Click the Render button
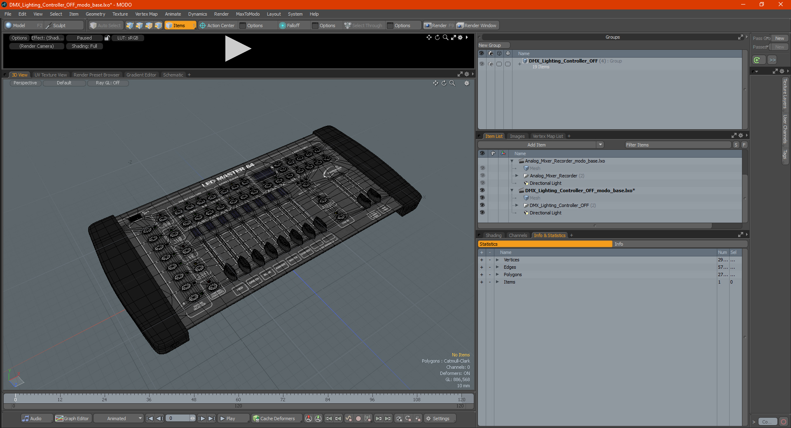 [439, 26]
